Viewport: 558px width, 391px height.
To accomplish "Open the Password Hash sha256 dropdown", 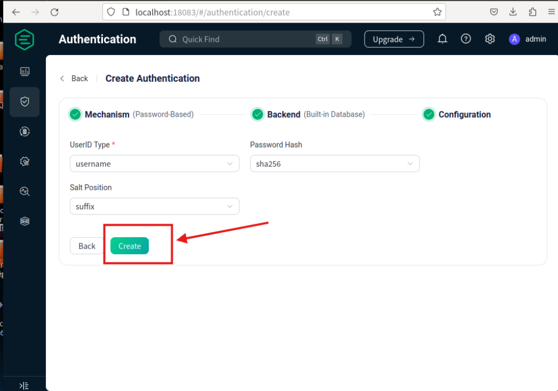I will click(x=335, y=164).
